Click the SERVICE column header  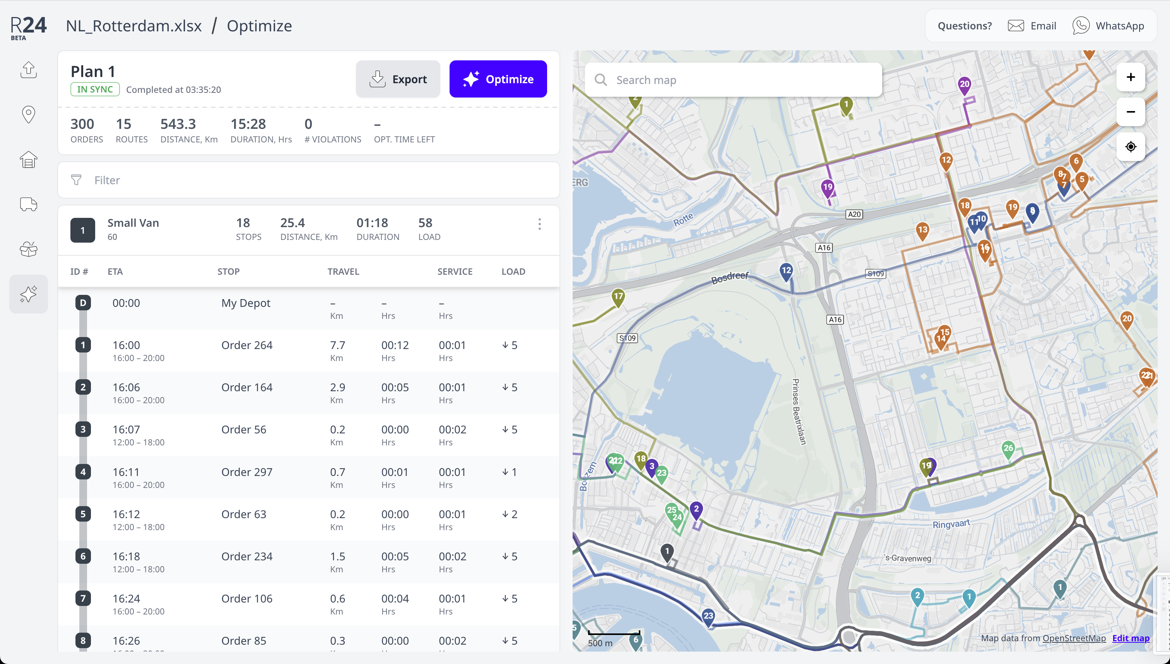coord(455,272)
